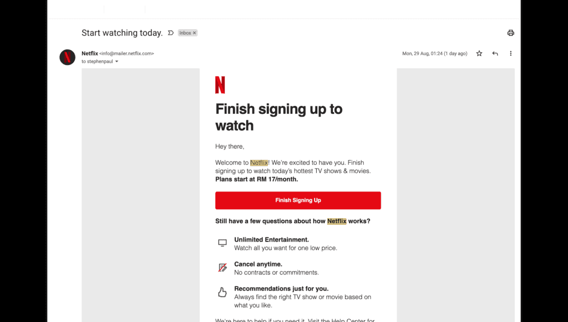
Task: Click the Netflix sender avatar
Action: click(x=67, y=57)
